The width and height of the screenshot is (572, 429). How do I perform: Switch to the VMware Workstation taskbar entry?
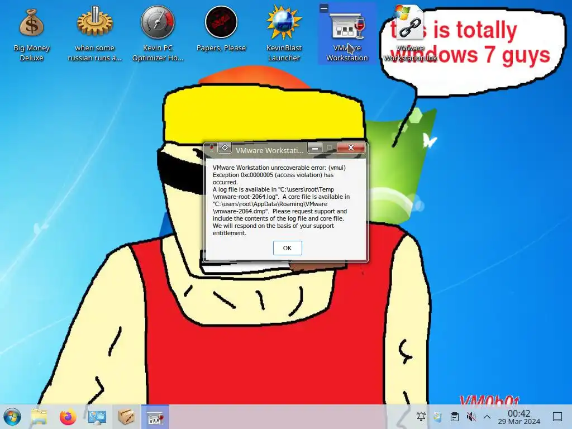point(155,417)
